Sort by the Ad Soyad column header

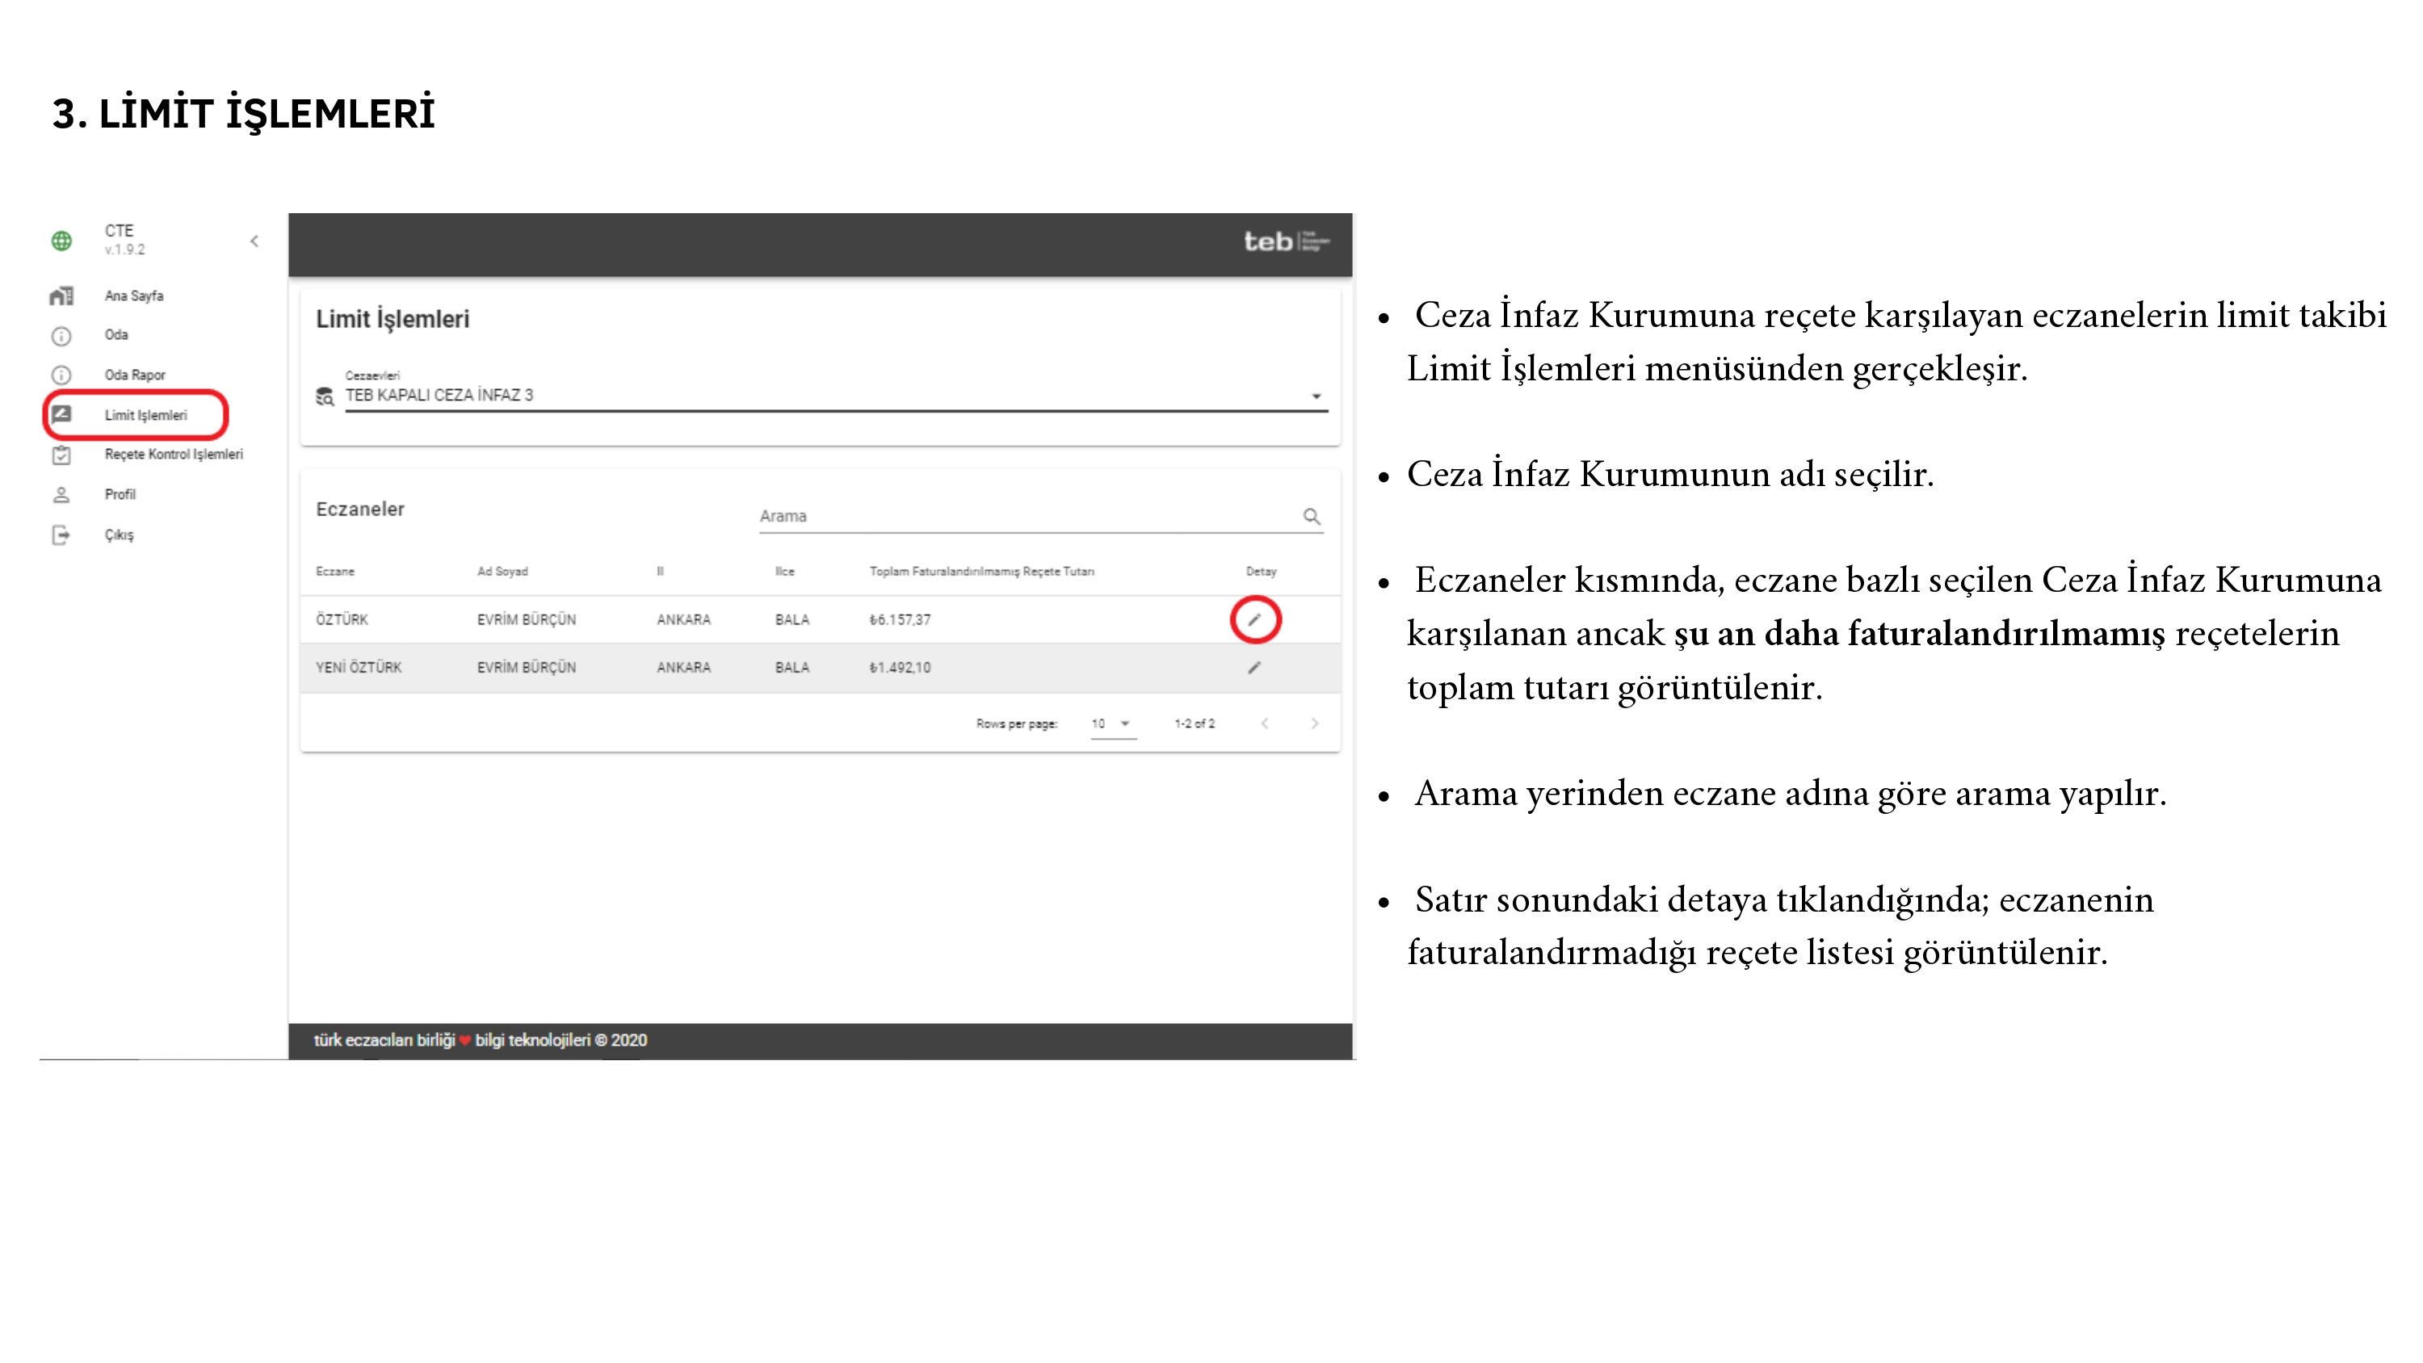[502, 571]
